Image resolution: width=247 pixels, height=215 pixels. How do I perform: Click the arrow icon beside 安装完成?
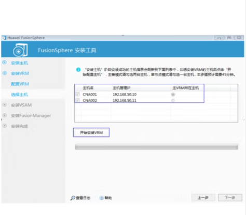(x=5, y=126)
